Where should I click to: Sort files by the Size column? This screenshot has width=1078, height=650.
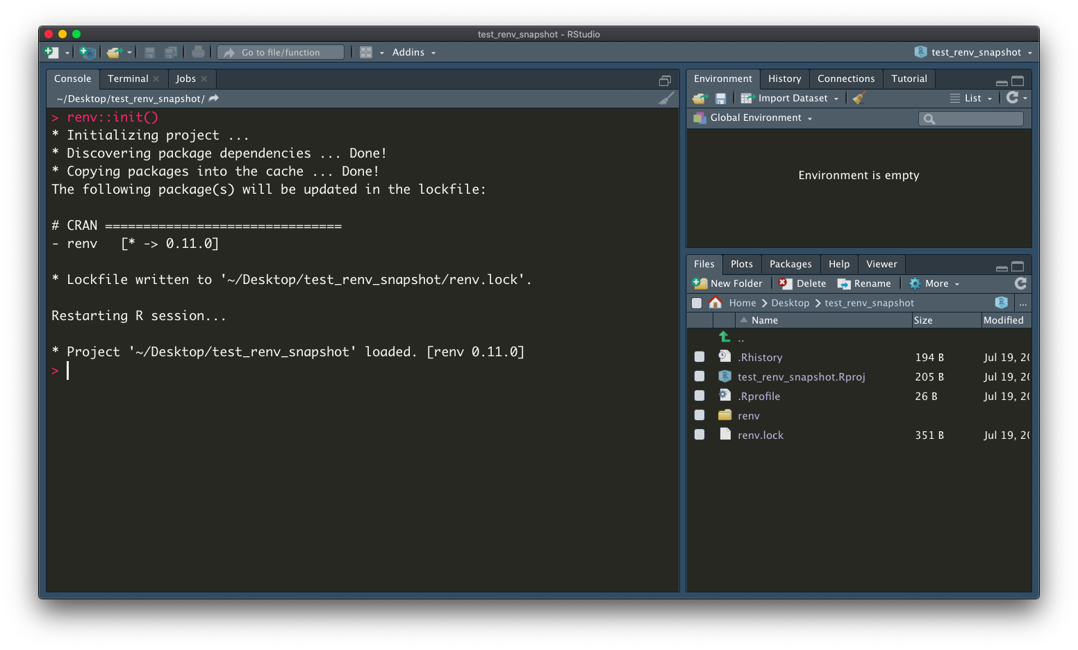click(946, 320)
